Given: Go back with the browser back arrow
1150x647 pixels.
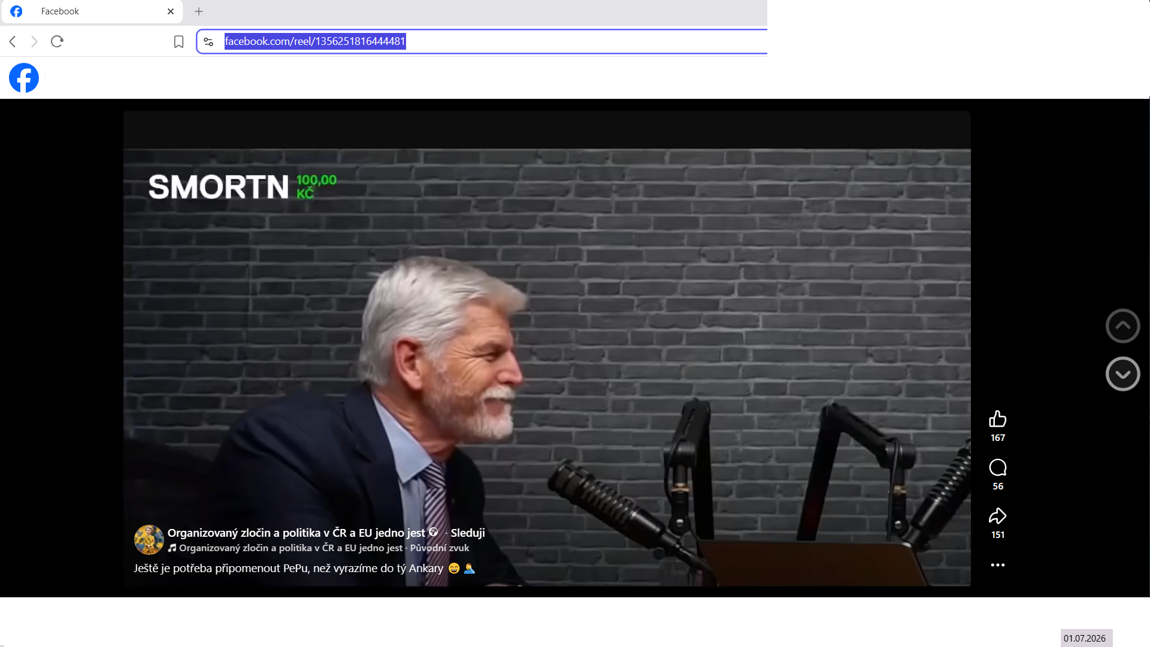Looking at the screenshot, I should click(x=13, y=41).
